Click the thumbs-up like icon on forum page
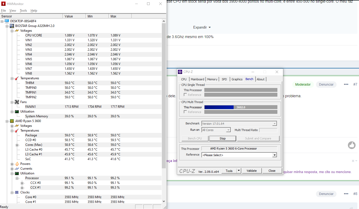This screenshot has width=359, height=209. (352, 145)
